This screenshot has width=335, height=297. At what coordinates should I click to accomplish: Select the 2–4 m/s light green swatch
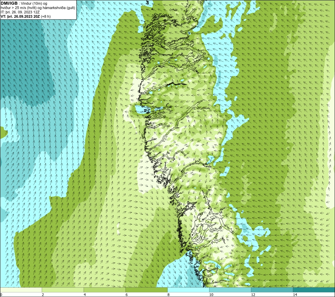point(63,290)
